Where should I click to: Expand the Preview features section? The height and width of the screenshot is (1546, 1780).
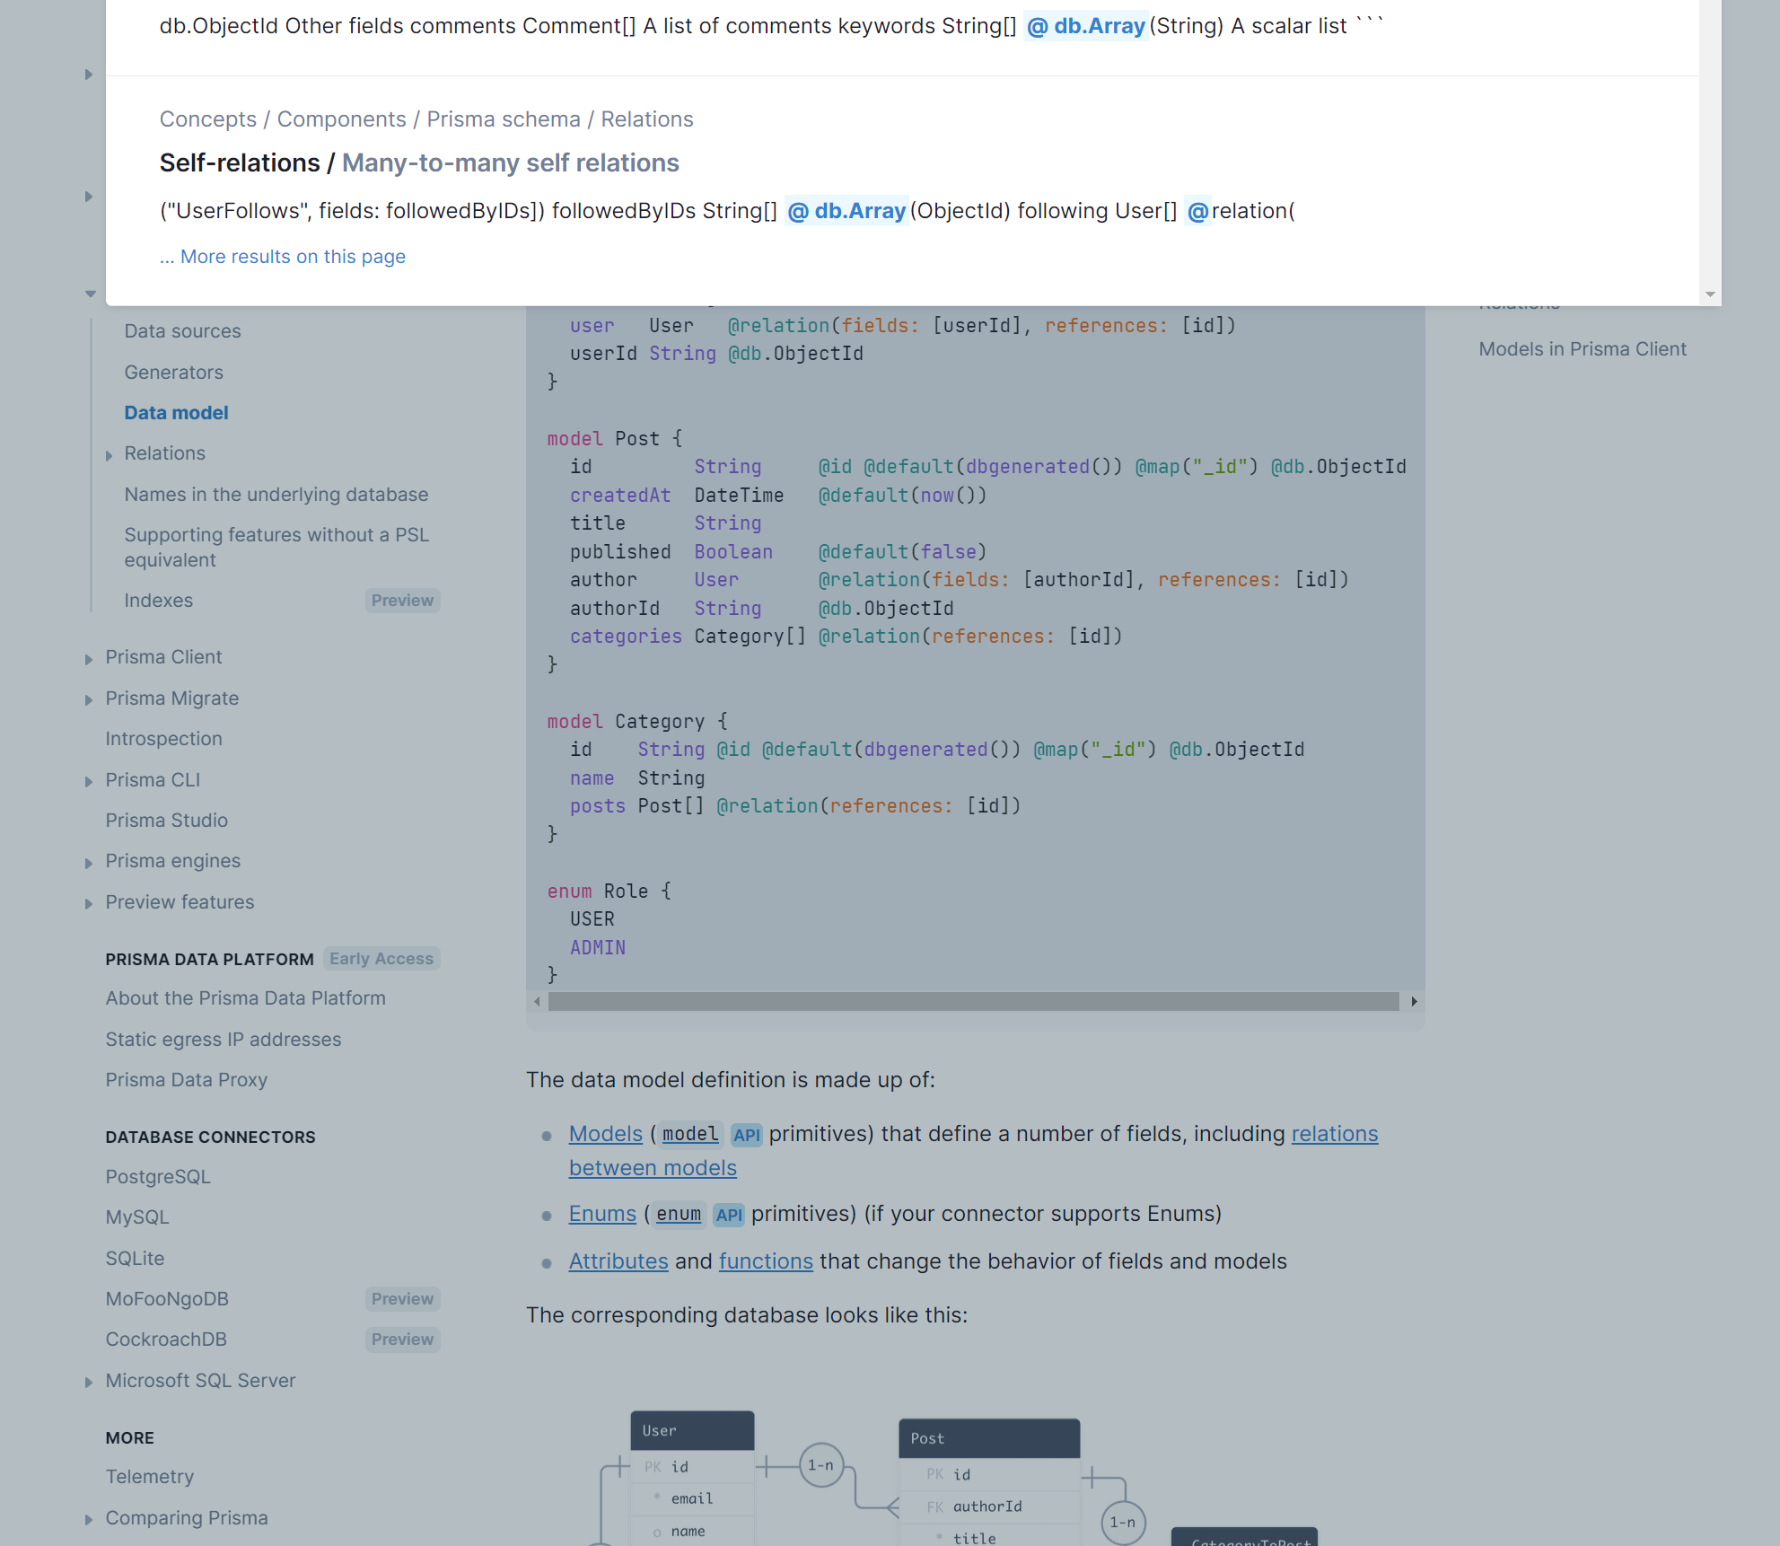(x=90, y=903)
